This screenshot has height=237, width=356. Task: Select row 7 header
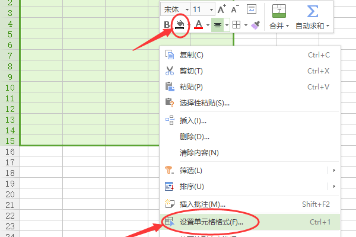(x=10, y=56)
